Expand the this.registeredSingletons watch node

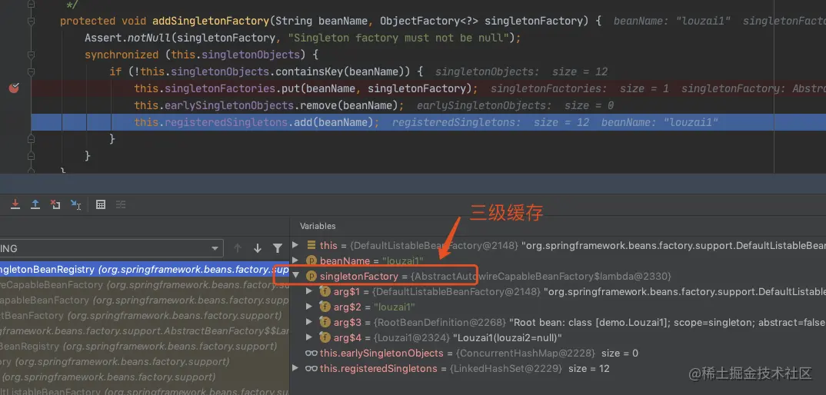(295, 368)
